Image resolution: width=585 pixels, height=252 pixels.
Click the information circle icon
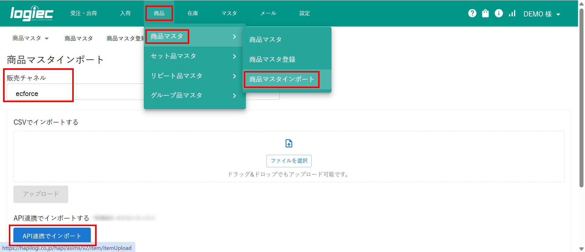499,13
